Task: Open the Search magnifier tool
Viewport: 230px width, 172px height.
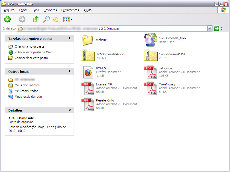Action: tap(46, 19)
